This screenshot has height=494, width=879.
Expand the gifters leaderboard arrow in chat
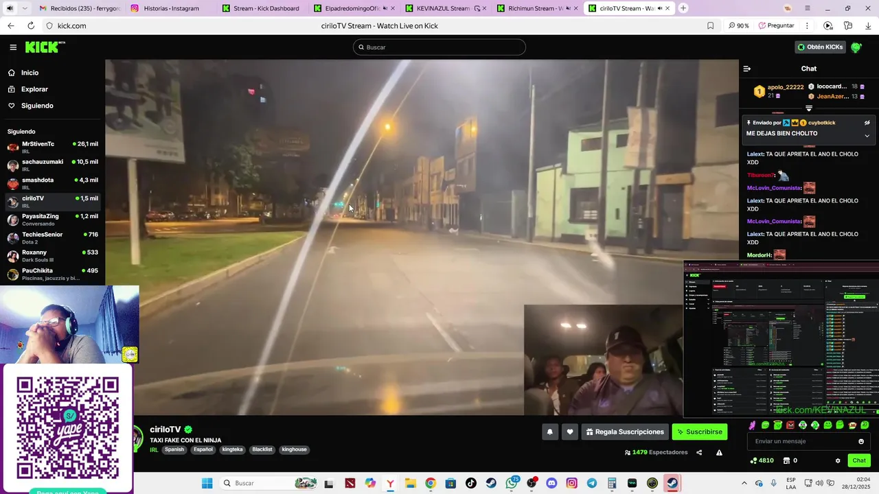point(809,108)
